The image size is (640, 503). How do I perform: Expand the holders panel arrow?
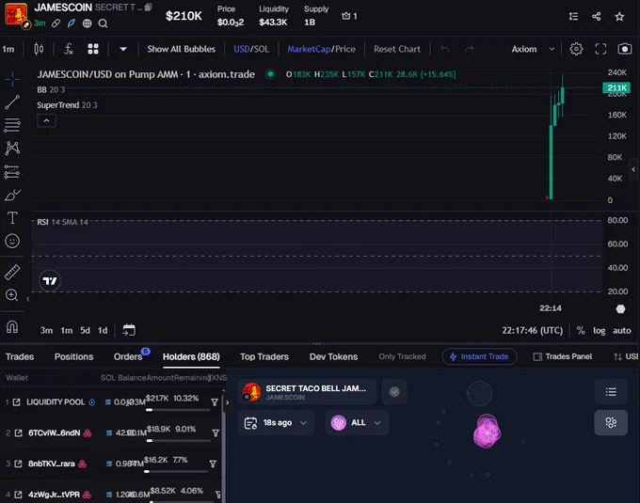tap(228, 402)
